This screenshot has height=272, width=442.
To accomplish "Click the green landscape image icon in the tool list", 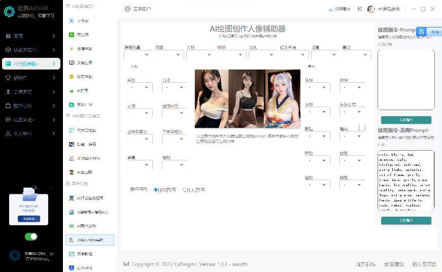I will tap(72, 226).
